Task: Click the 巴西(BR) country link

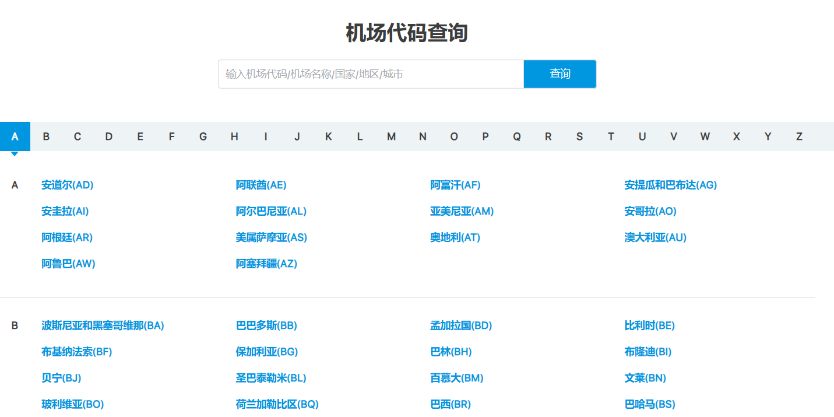Action: click(x=451, y=404)
